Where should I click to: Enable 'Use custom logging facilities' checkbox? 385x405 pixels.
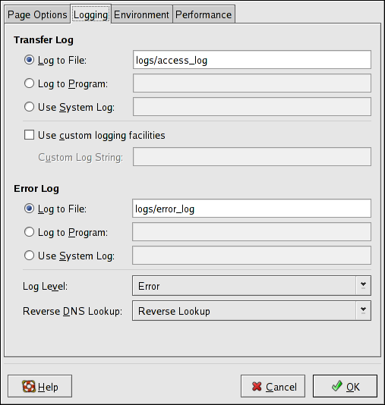click(29, 135)
